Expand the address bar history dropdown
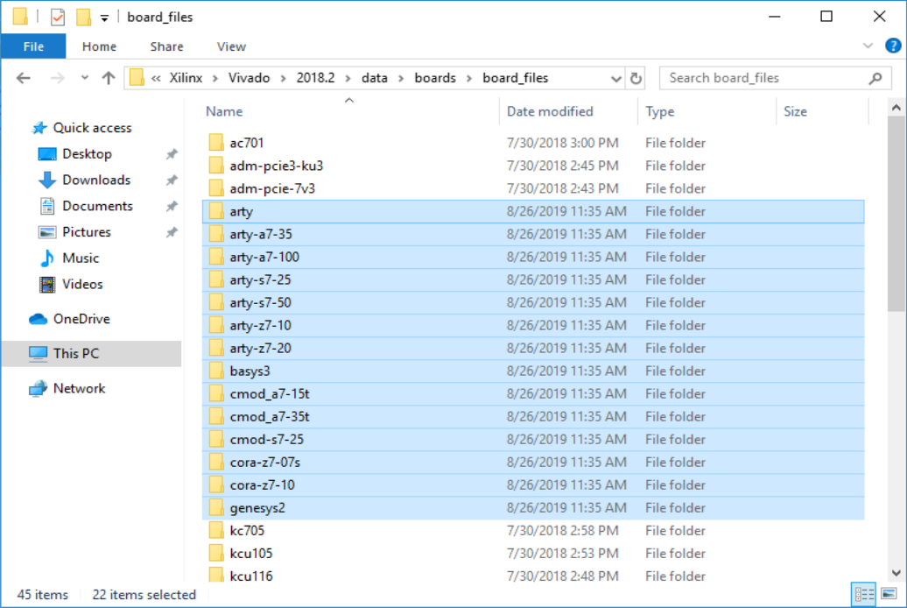The height and width of the screenshot is (608, 907). (616, 78)
